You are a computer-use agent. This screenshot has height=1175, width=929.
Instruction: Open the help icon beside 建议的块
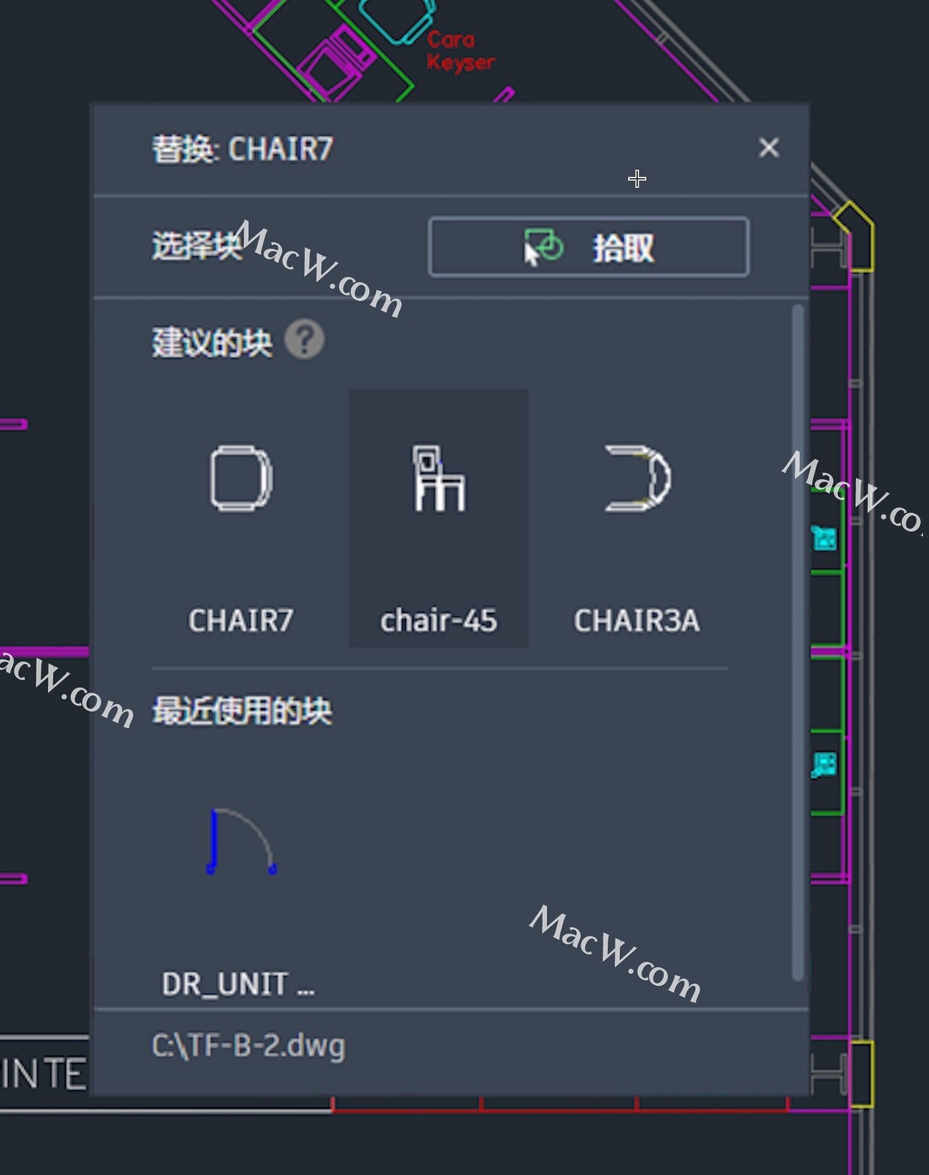coord(305,339)
